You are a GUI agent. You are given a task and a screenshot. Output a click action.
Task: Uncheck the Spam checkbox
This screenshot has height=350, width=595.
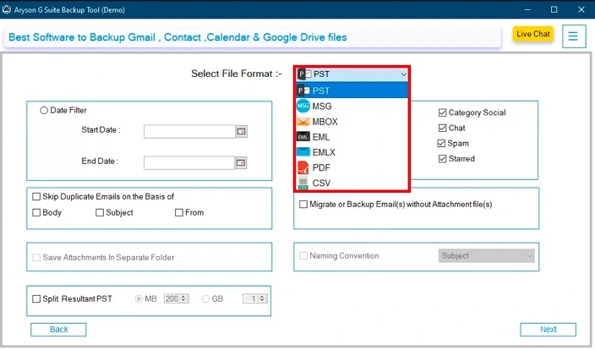[x=441, y=144]
